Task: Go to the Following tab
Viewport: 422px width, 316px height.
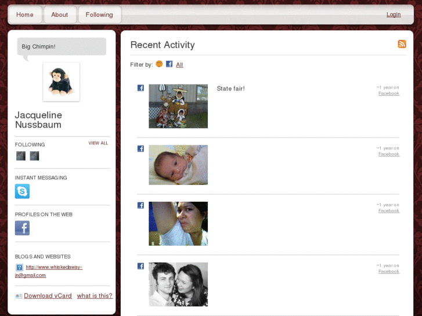Action: (100, 14)
